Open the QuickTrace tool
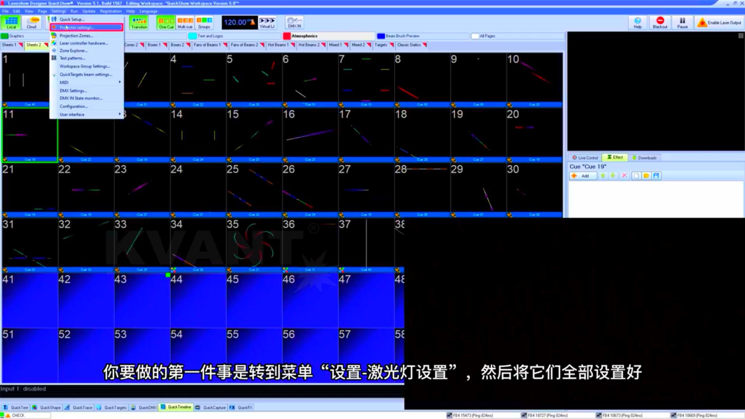This screenshot has height=419, width=745. tap(79, 407)
